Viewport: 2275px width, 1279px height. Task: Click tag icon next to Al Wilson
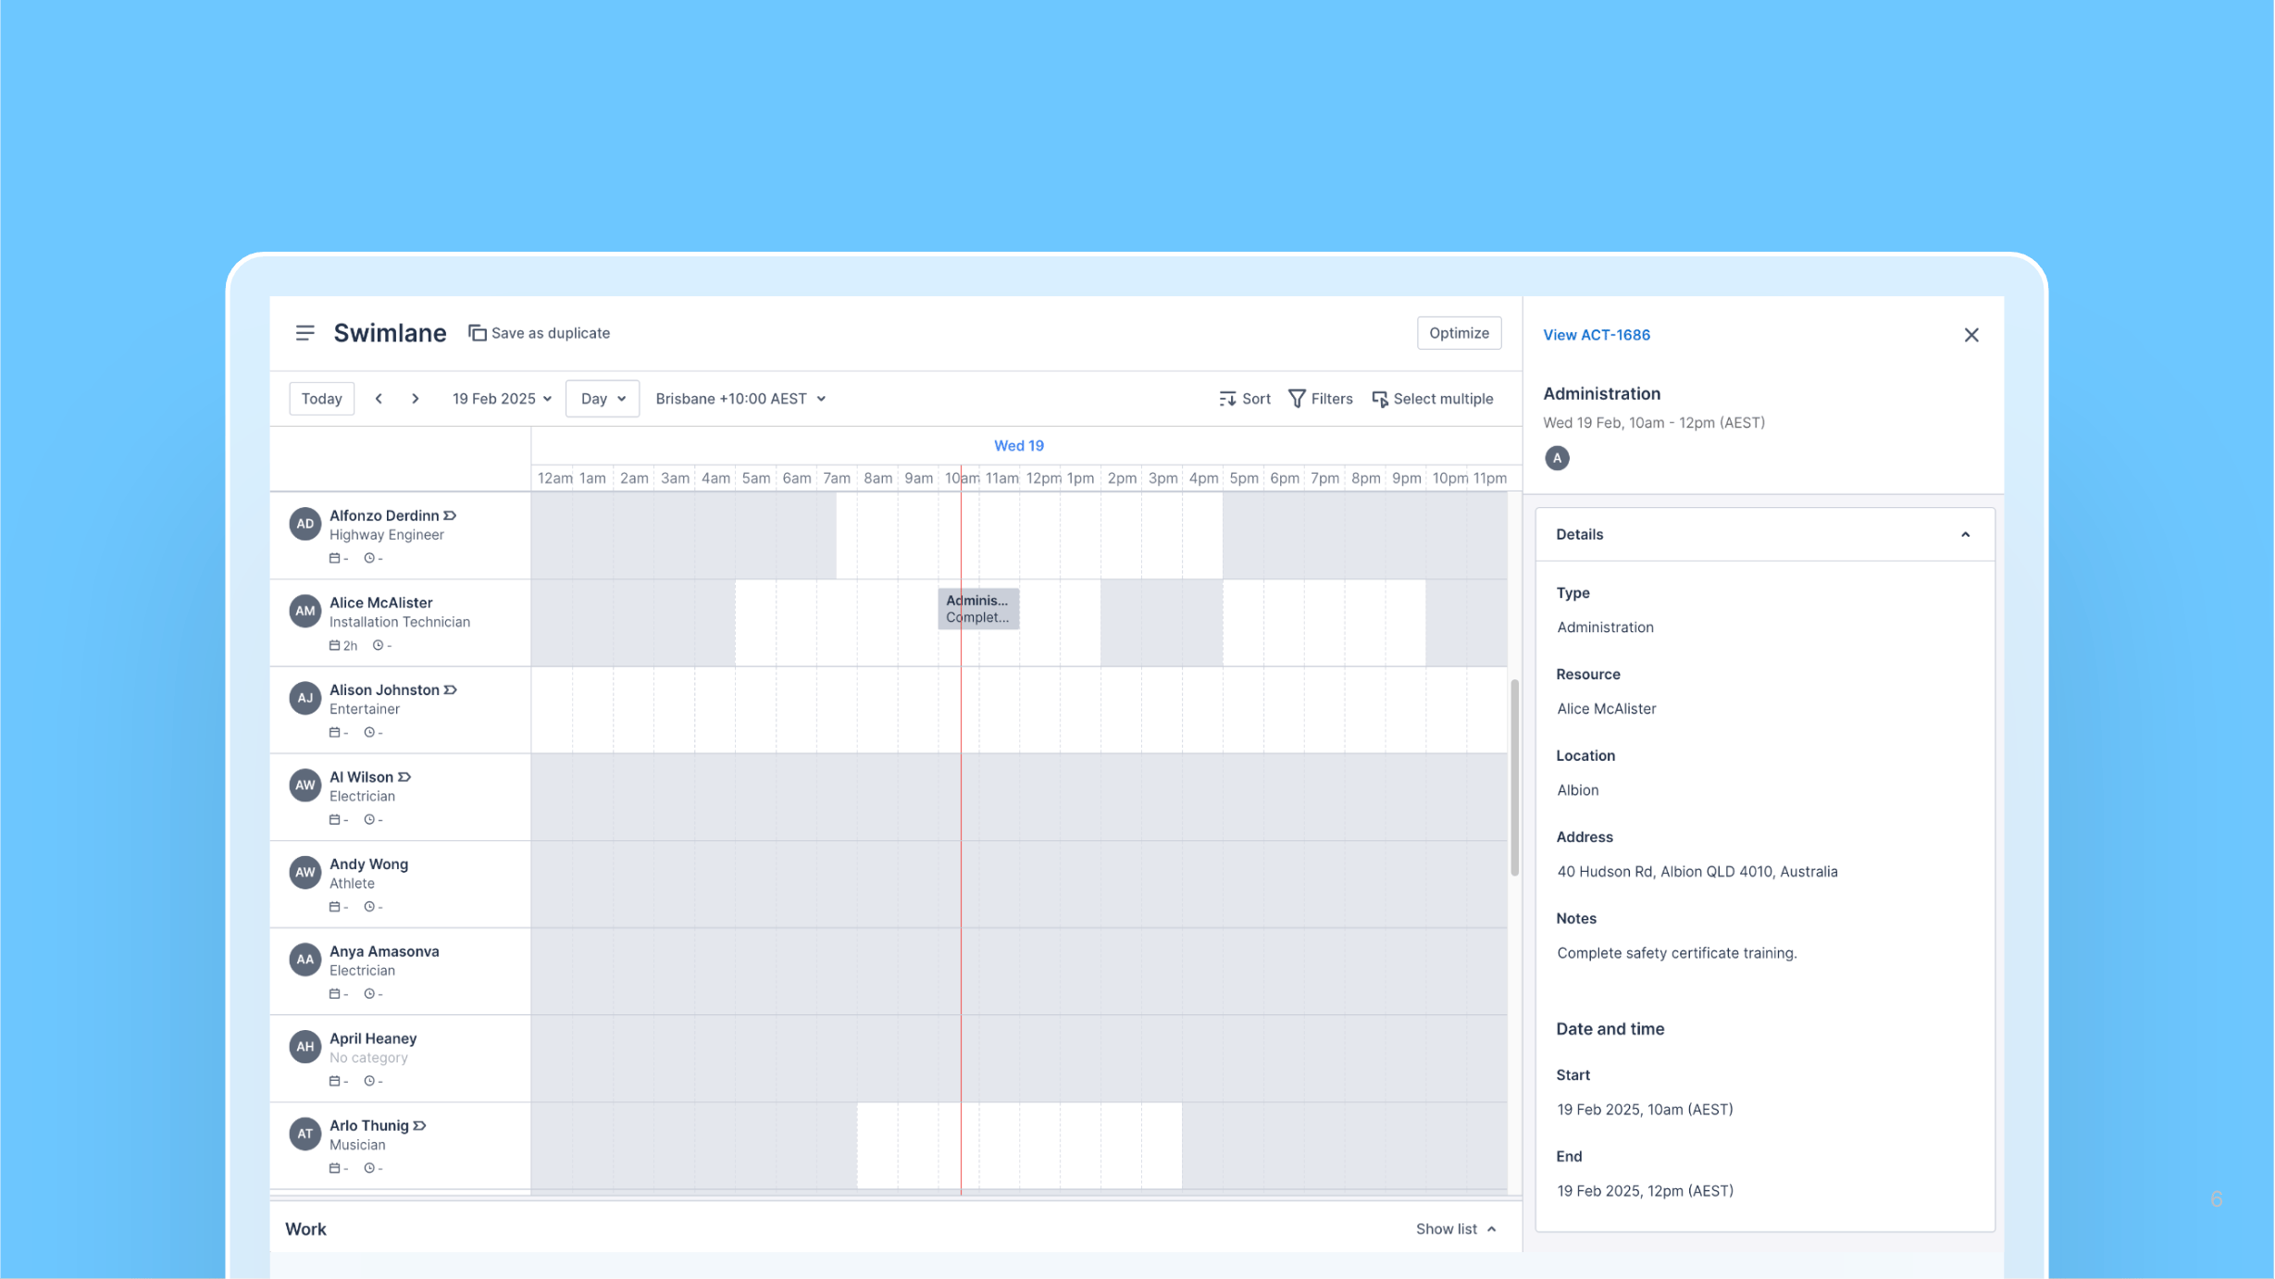[404, 777]
